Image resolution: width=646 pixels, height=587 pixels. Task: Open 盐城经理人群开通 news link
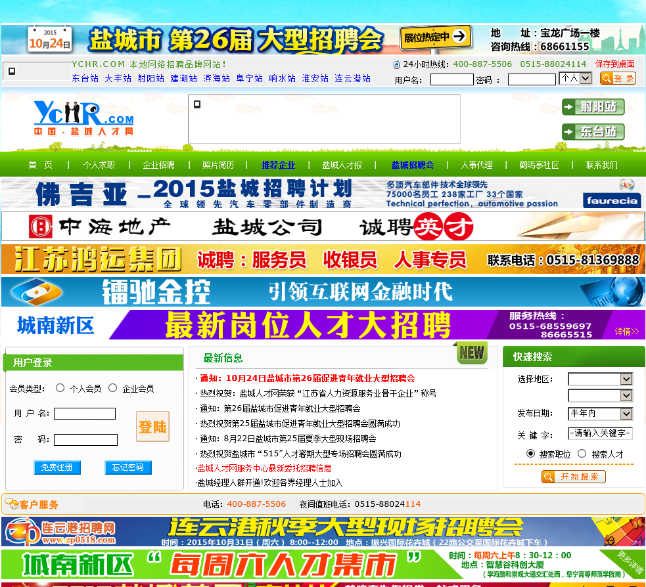point(270,483)
